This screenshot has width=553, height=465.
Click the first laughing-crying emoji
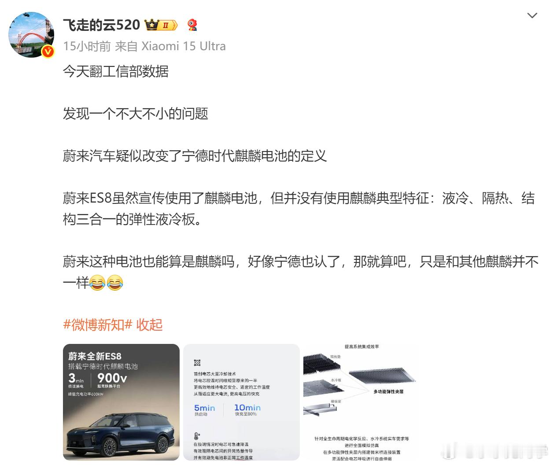point(97,283)
